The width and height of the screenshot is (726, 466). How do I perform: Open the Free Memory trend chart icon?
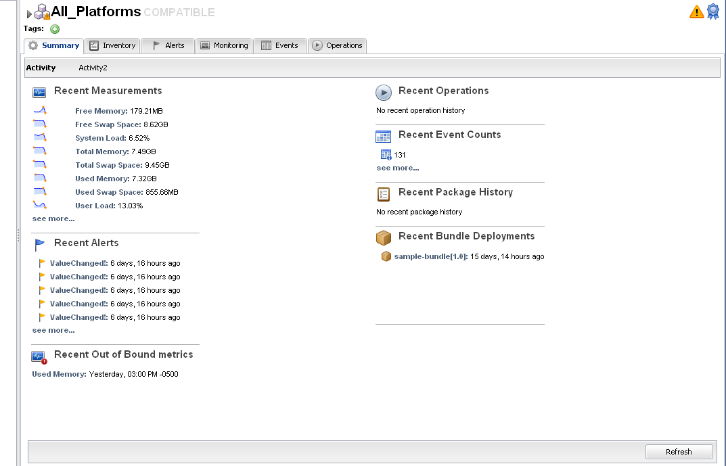(x=40, y=111)
